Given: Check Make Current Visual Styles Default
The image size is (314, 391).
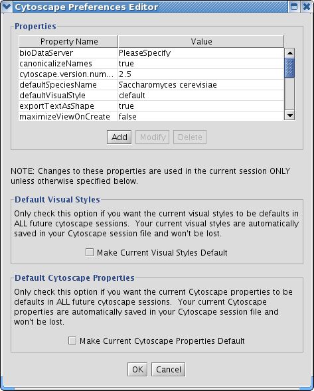Looking at the screenshot, I should [x=90, y=252].
